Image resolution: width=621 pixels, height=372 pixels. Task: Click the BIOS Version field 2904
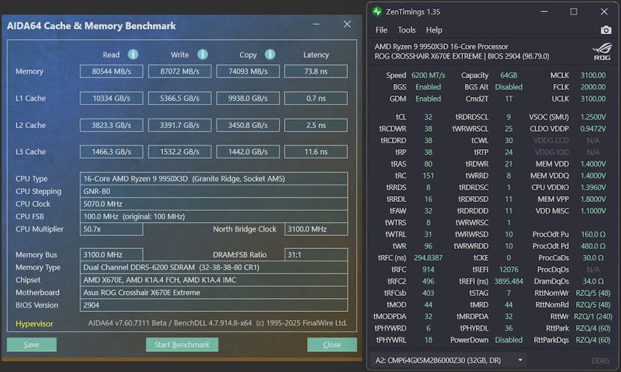[x=214, y=305]
